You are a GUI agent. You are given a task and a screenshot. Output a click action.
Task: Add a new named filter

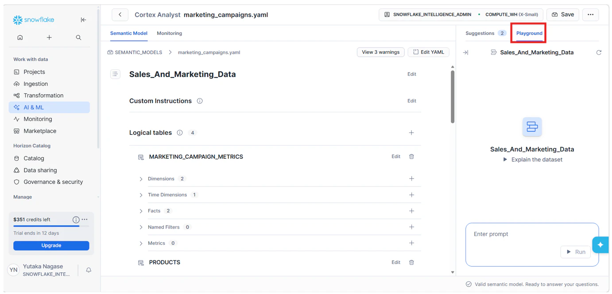point(411,227)
